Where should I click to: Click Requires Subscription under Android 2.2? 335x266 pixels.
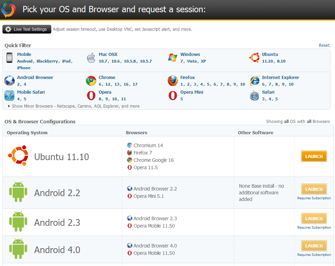[314, 198]
